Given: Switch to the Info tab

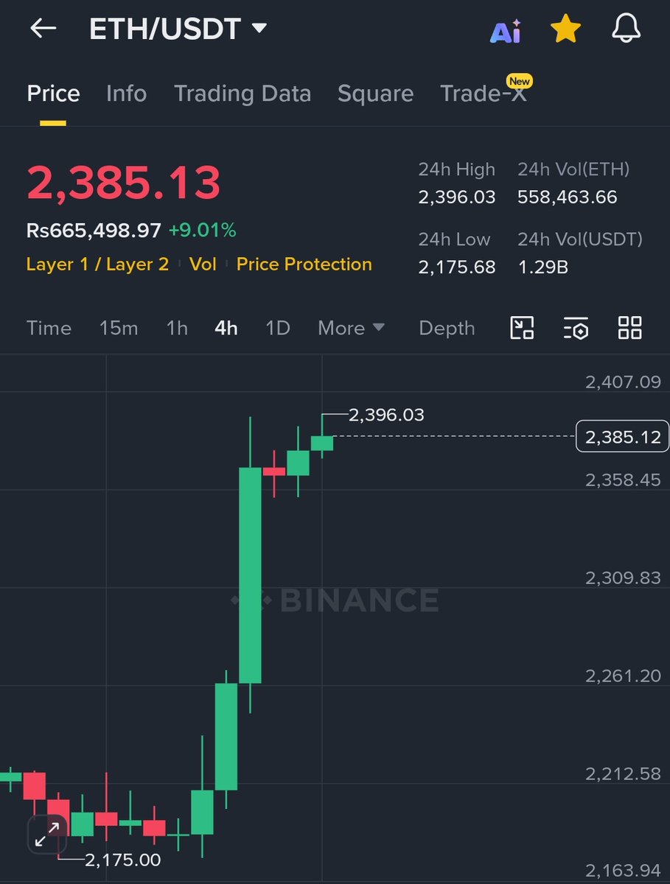Looking at the screenshot, I should pyautogui.click(x=126, y=94).
